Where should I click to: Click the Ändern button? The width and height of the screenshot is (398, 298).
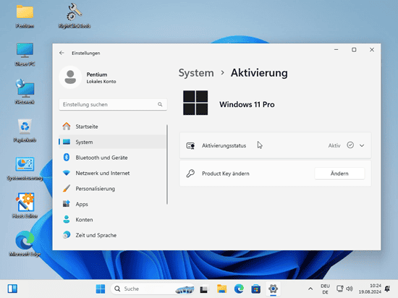coord(339,174)
